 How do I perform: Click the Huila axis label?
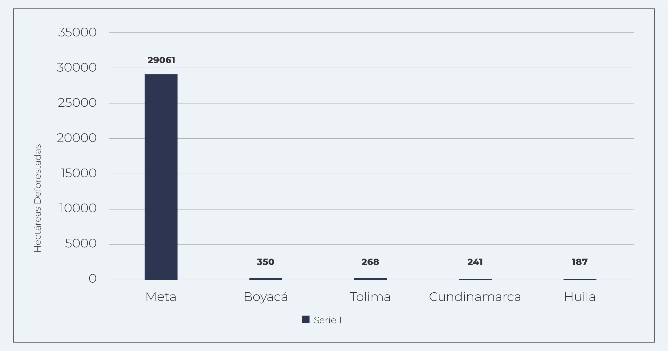click(x=580, y=297)
